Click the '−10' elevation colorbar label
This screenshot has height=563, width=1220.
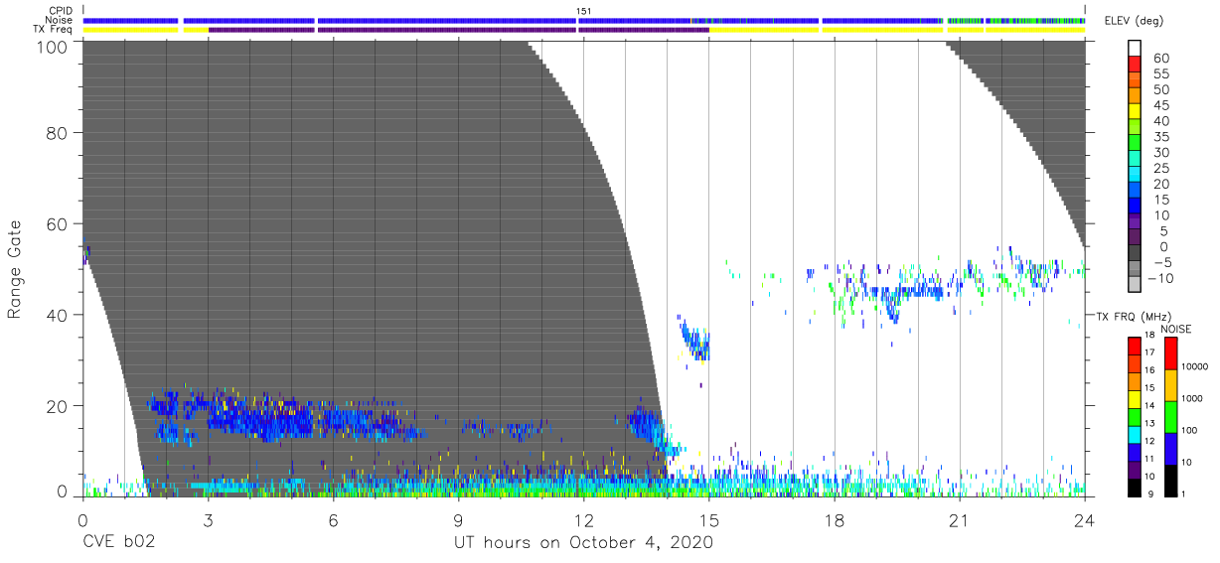pos(1158,278)
